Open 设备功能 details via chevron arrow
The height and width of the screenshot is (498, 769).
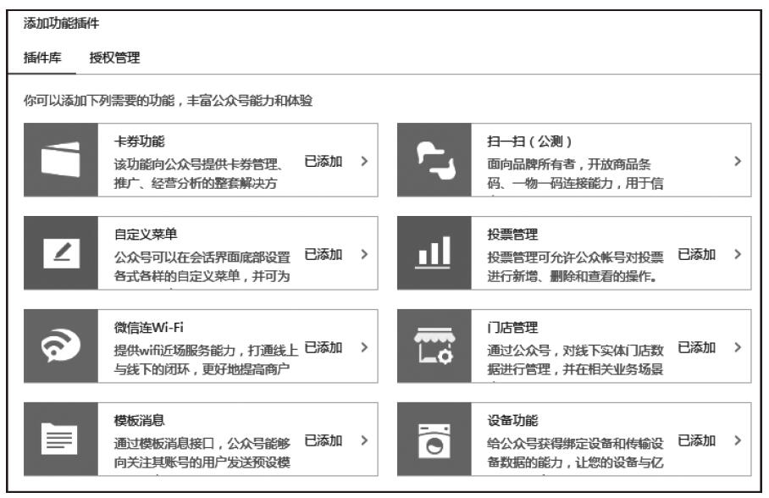(738, 440)
